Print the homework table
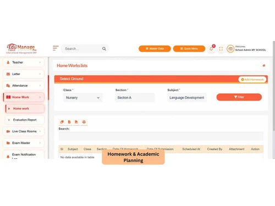 [84, 122]
